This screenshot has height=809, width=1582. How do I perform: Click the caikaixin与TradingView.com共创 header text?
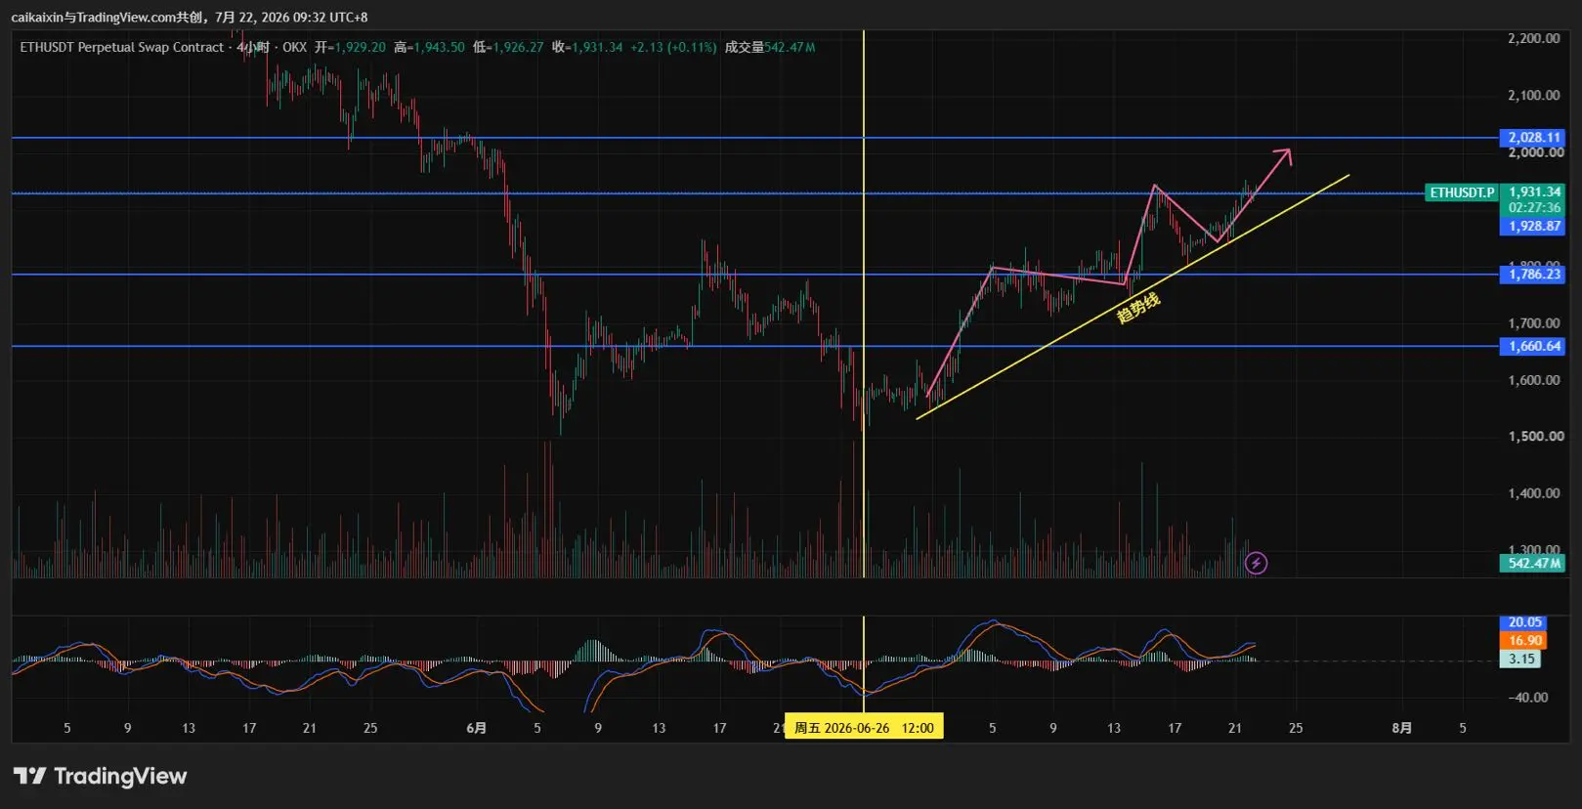point(108,17)
